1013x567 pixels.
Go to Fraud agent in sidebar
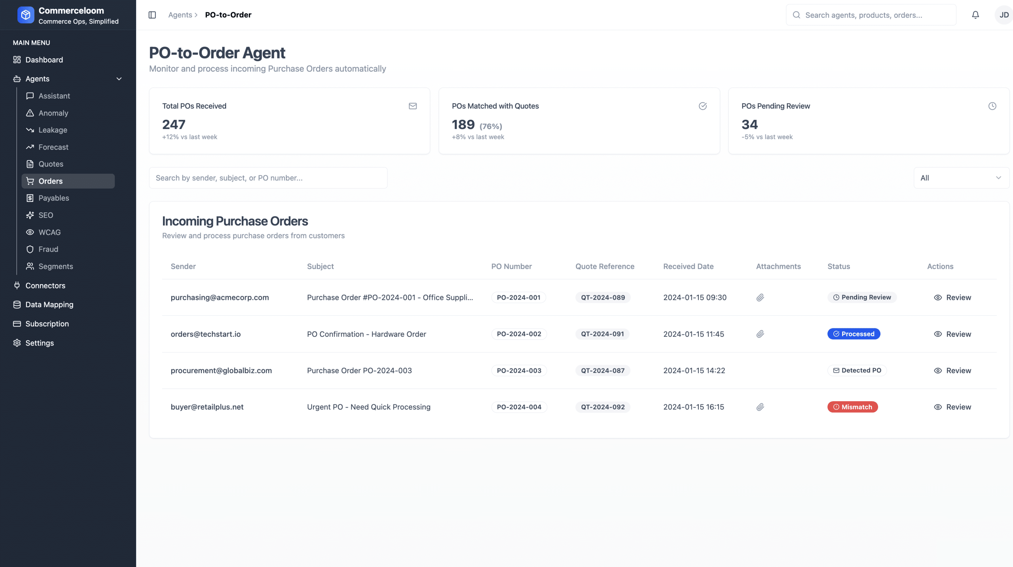click(48, 249)
